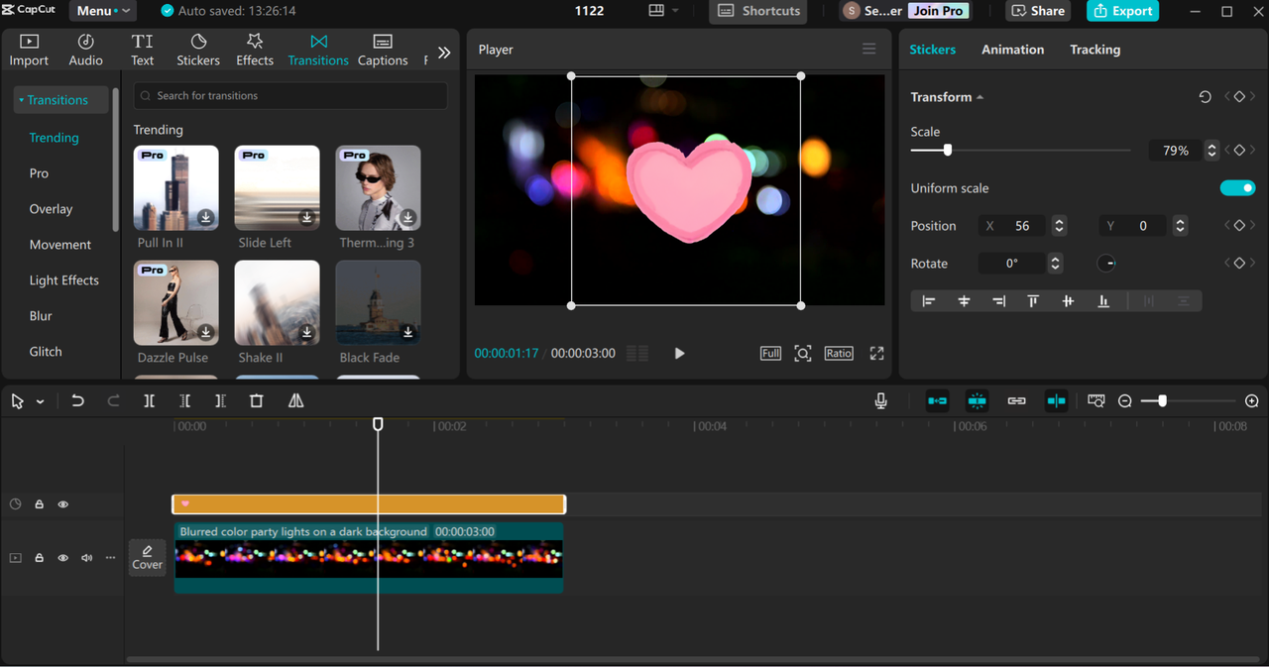Toggle preview axis
The height and width of the screenshot is (667, 1269).
[x=1056, y=400]
